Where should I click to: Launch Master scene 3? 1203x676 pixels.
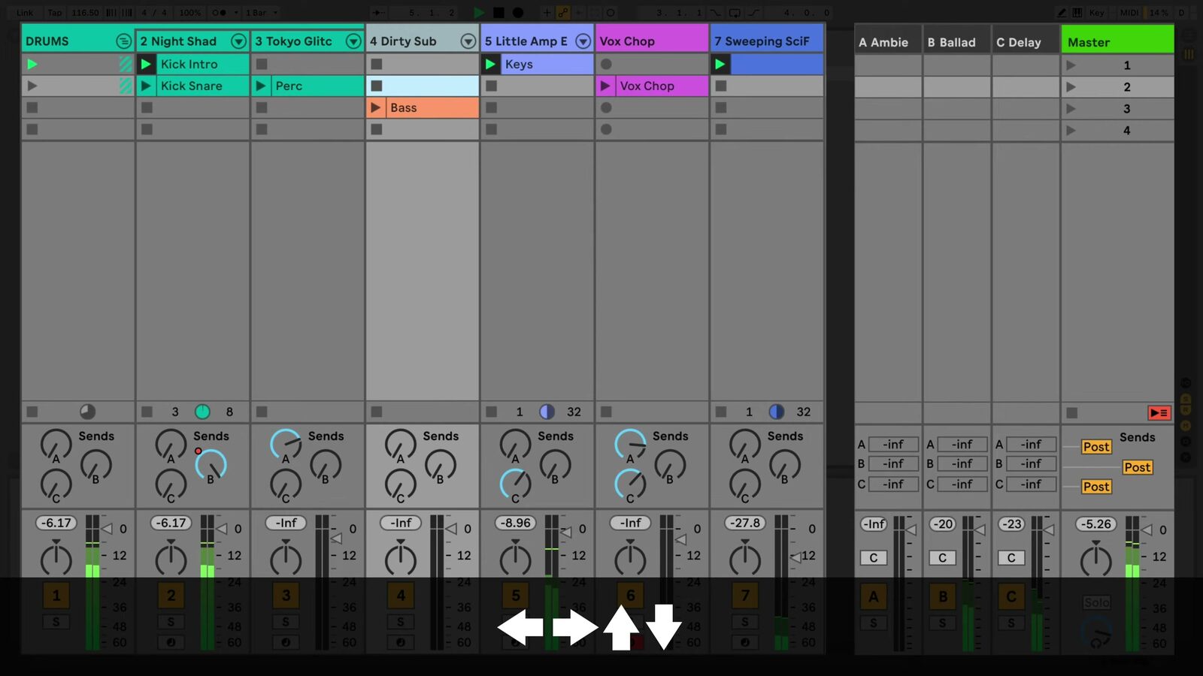[x=1071, y=109]
